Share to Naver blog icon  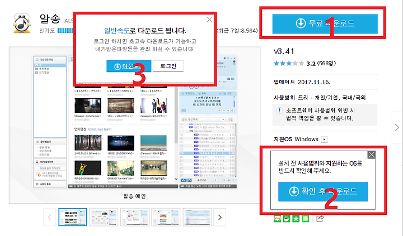277,219
